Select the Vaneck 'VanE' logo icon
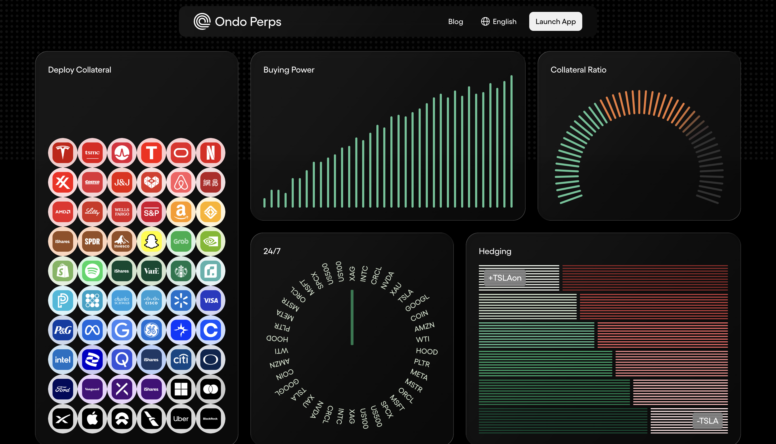This screenshot has height=444, width=776. tap(151, 271)
